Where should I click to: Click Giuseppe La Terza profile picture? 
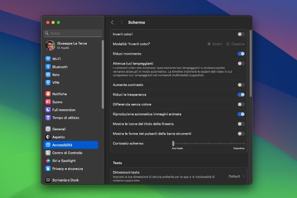[50, 45]
